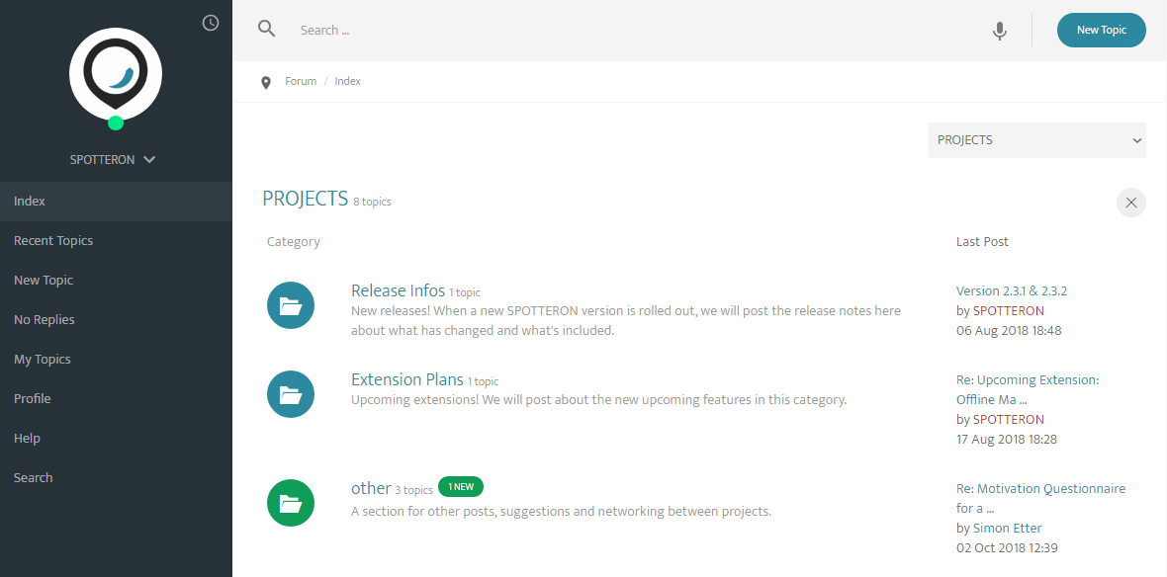This screenshot has height=577, width=1167.
Task: Open No Replies from the sidebar menu
Action: [45, 320]
